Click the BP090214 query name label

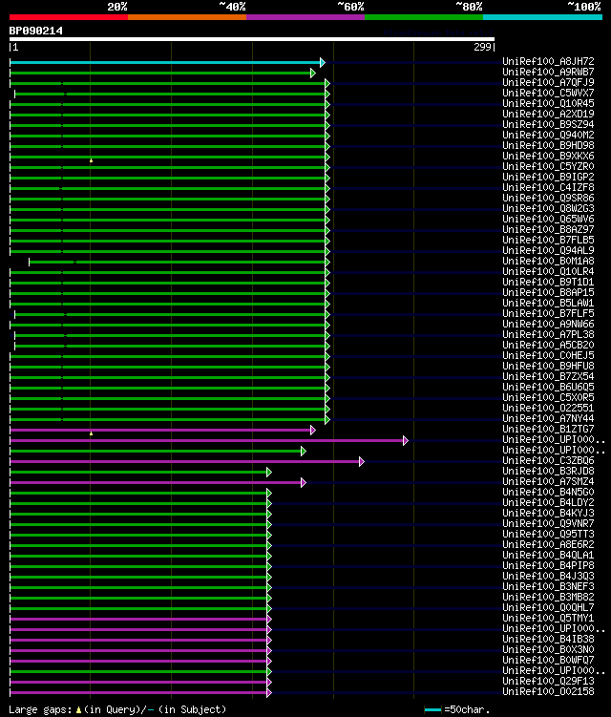tap(36, 31)
